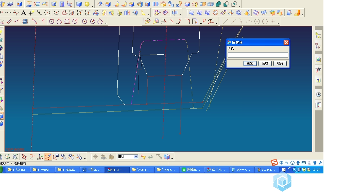Click the system tray clock 13:37
The image size is (345, 195).
click(x=316, y=170)
